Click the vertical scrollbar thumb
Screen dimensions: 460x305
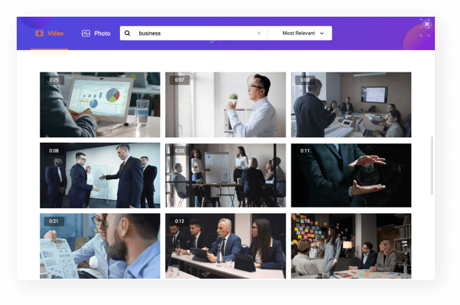point(432,166)
